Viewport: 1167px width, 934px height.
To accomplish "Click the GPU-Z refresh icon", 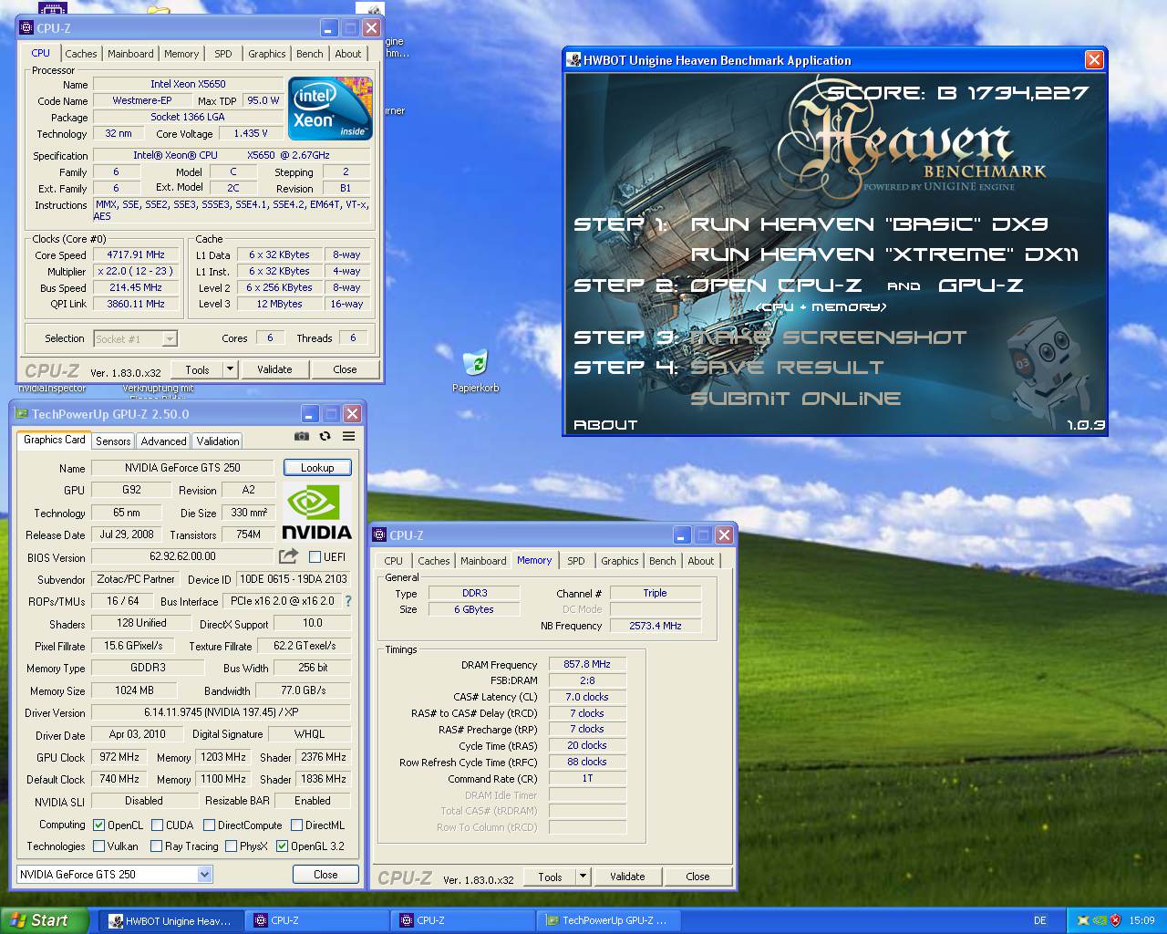I will point(325,437).
